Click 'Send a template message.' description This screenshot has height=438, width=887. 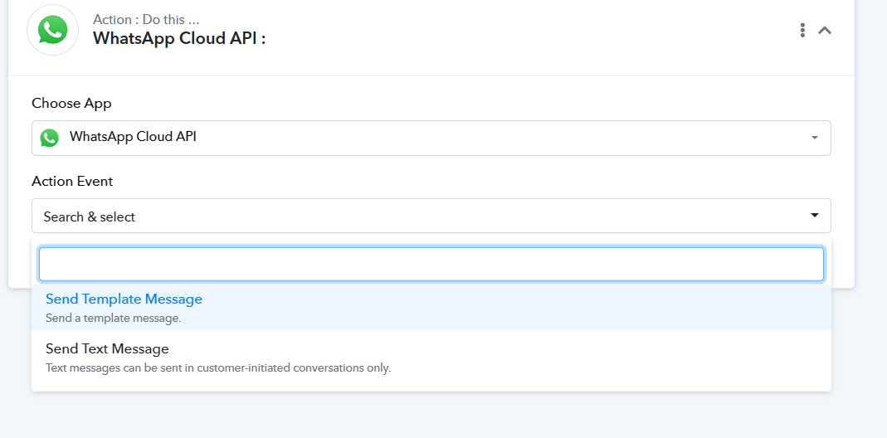point(113,318)
